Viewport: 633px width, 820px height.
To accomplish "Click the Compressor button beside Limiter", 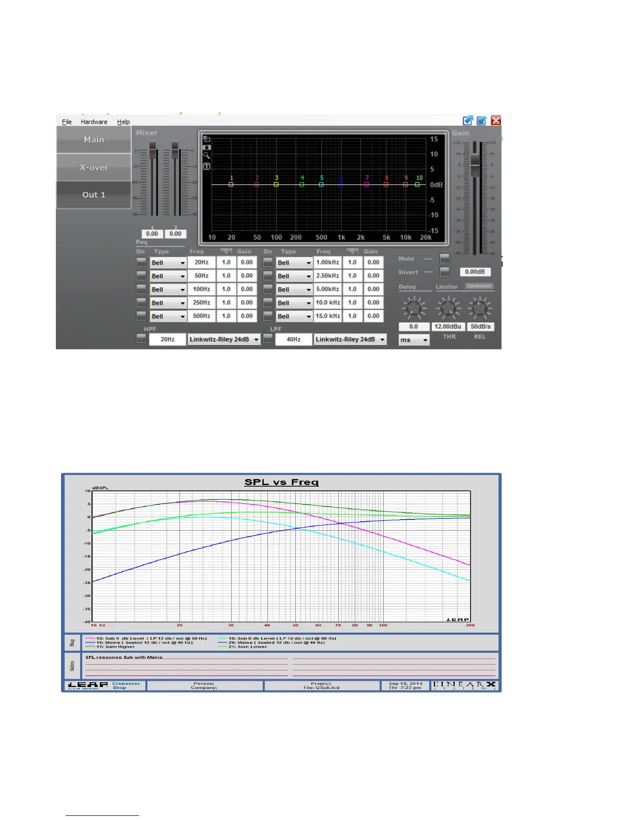I will (479, 286).
